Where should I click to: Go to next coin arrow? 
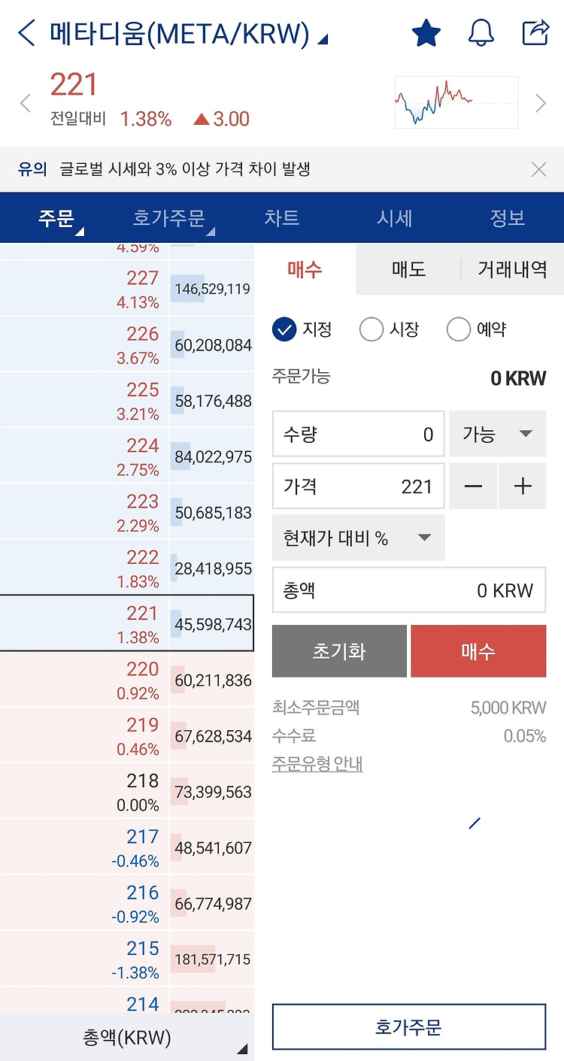(x=540, y=103)
